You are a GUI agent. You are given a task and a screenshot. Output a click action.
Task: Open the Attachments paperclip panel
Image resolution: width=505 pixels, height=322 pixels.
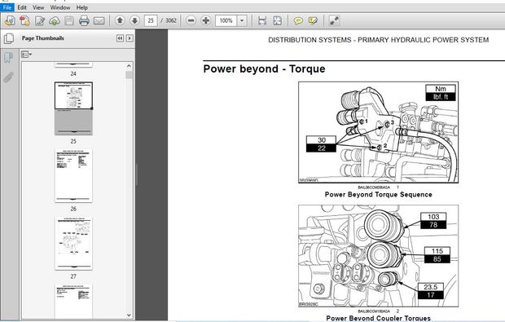(9, 77)
